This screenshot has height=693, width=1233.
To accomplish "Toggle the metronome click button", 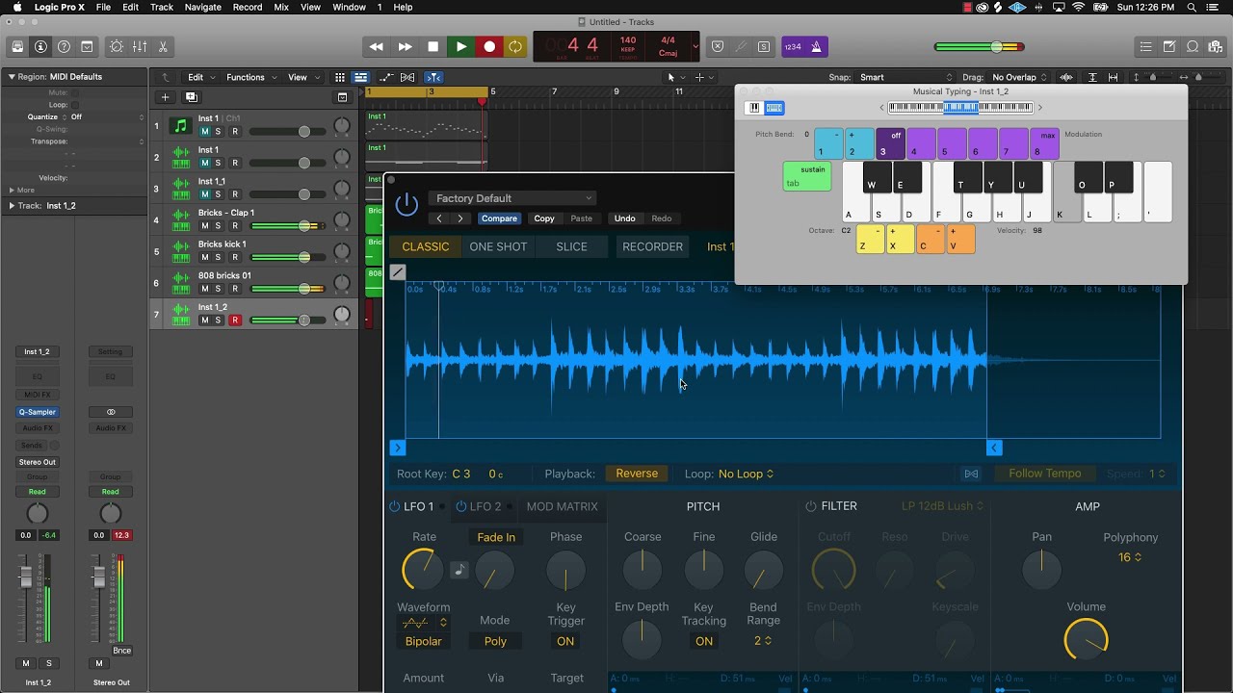I will pos(817,46).
